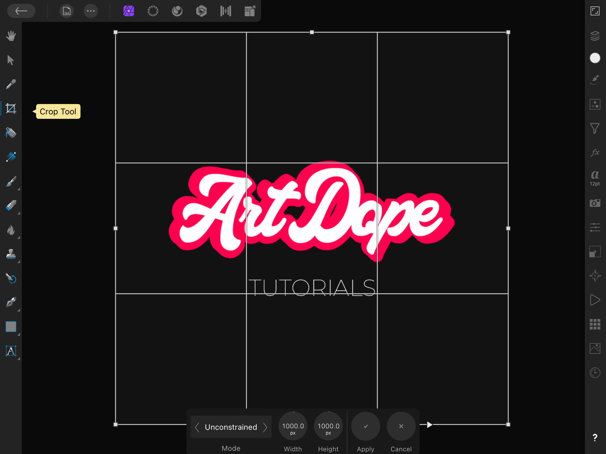Switch to the Liquify Persona
This screenshot has width=606, height=454.
[x=177, y=11]
